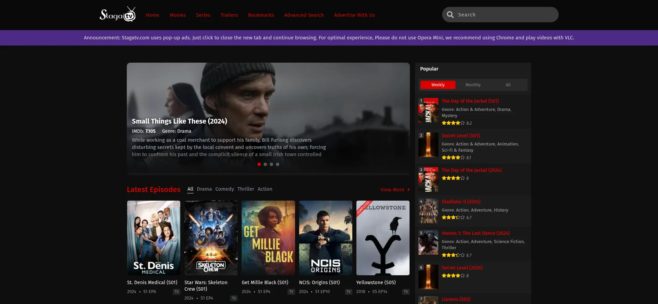The width and height of the screenshot is (658, 304).
Task: Click star rating of The Day of the Jackal (2024)
Action: 453,178
